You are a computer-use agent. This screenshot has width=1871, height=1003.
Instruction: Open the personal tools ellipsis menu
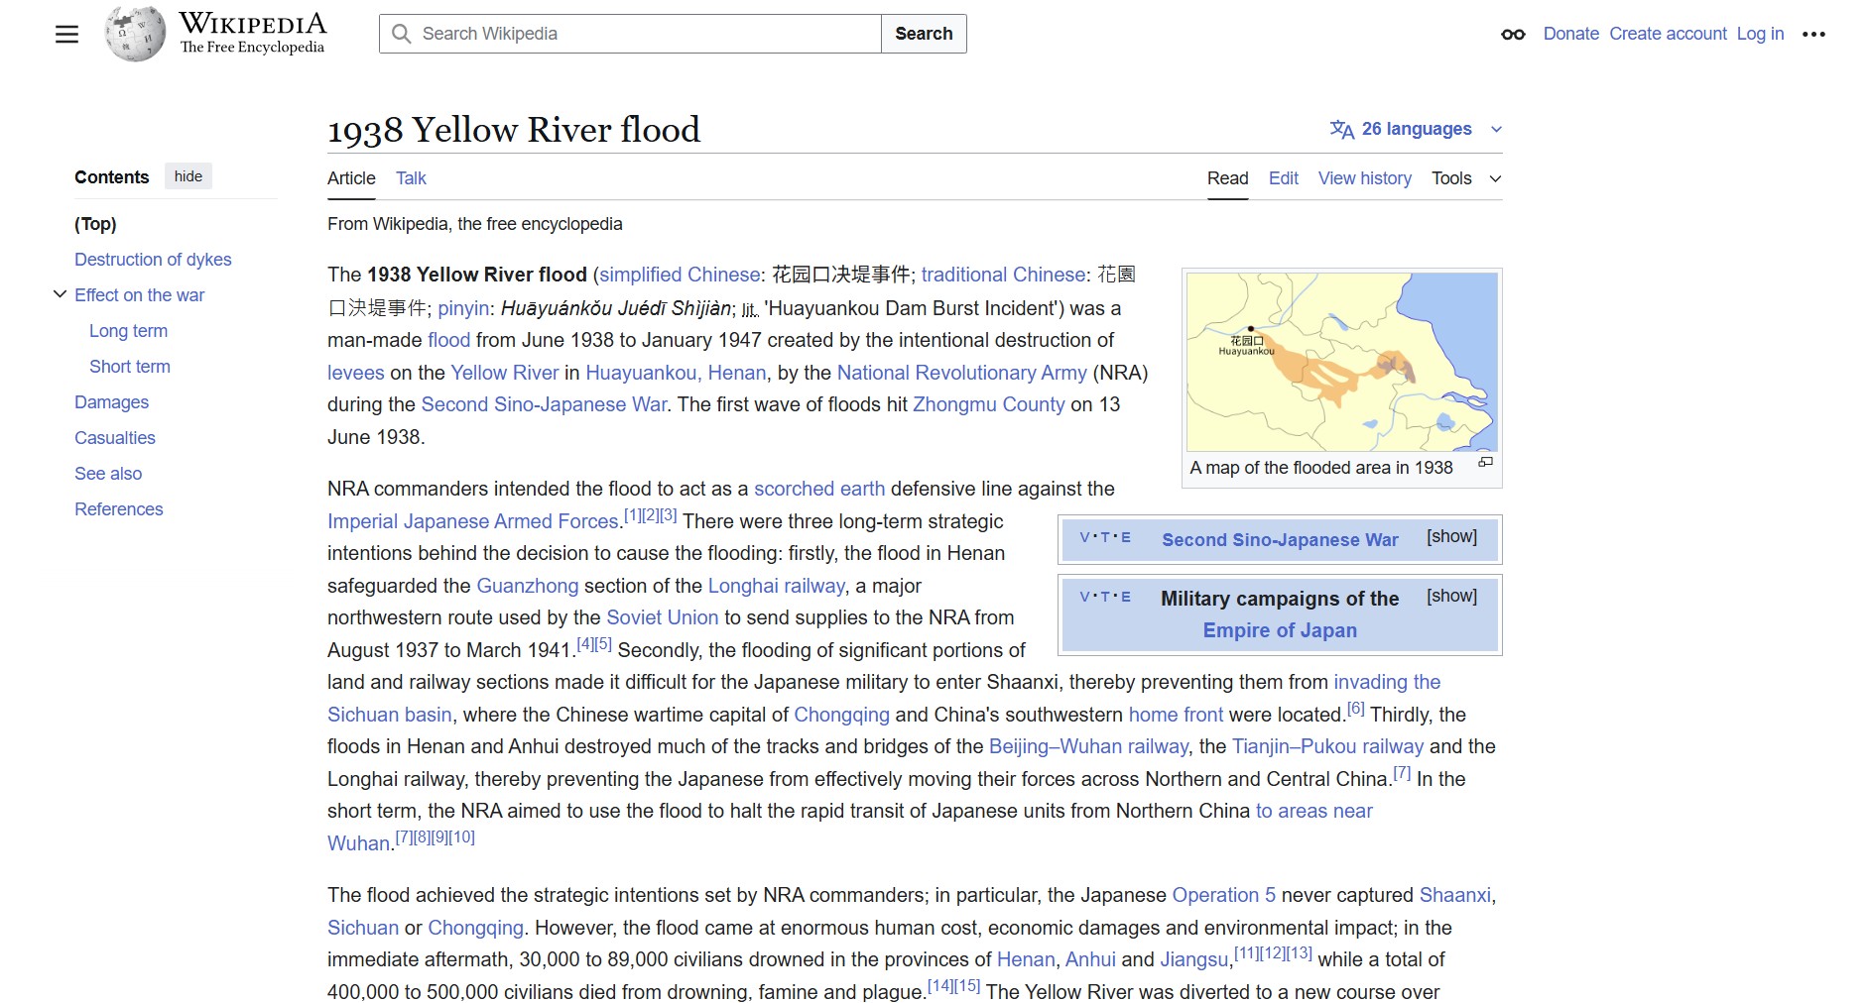point(1813,34)
